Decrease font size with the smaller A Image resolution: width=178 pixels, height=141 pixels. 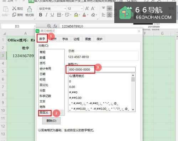pos(93,9)
